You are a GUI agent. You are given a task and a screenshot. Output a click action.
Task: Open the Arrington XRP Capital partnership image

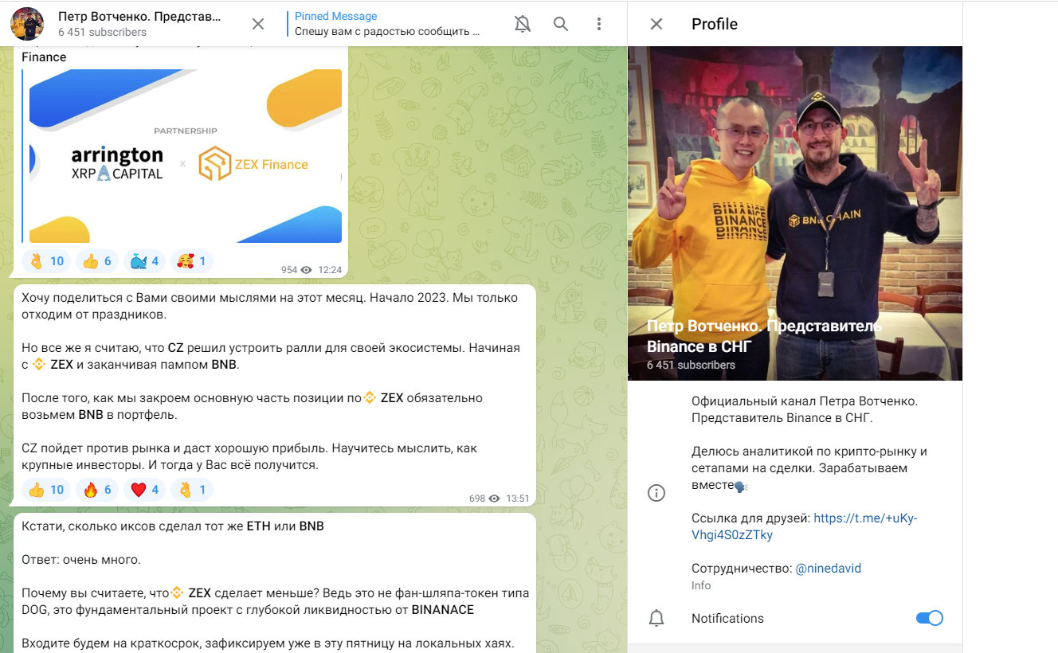pyautogui.click(x=186, y=155)
